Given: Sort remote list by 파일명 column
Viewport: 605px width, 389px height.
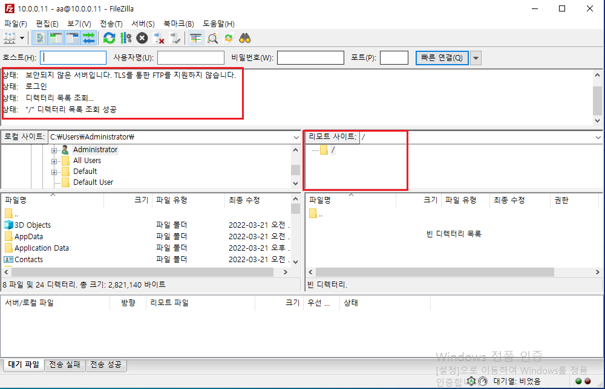Looking at the screenshot, I should point(351,201).
